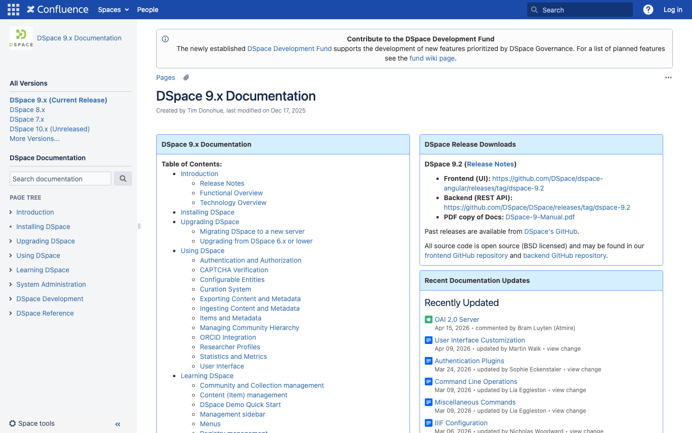Click the Pages breadcrumb
692x433 pixels.
[165, 77]
